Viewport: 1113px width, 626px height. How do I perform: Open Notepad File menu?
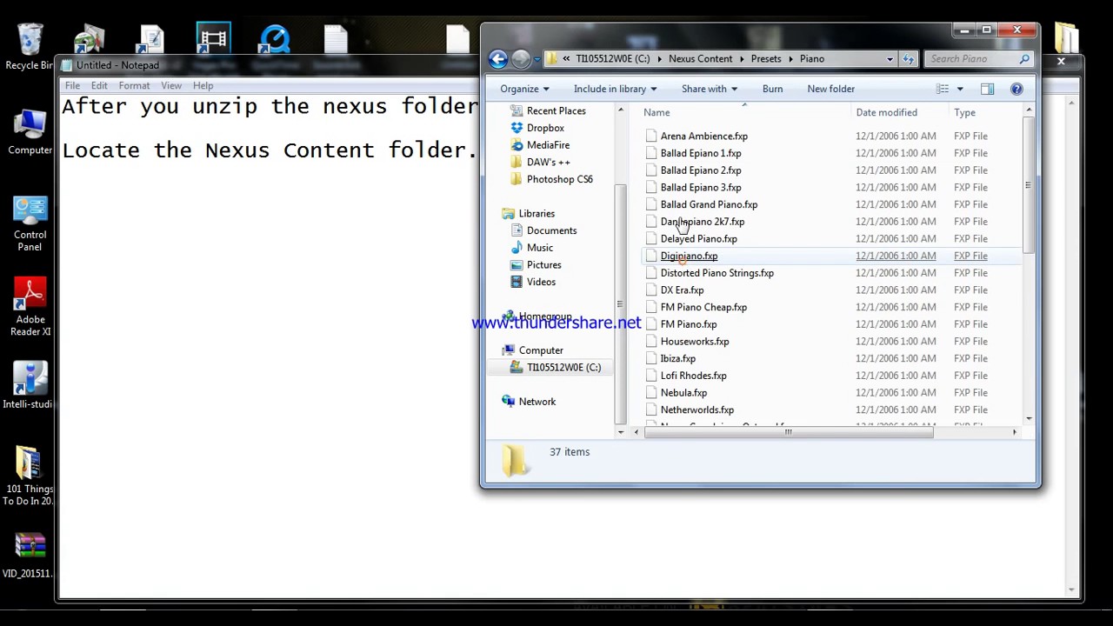click(72, 86)
